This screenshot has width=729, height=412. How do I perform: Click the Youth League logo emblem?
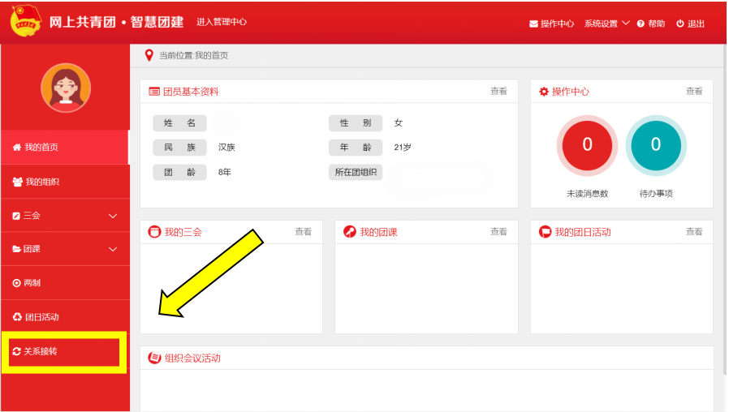(25, 22)
